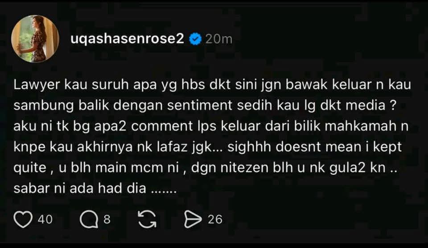Open the 8 replies count

(x=107, y=220)
